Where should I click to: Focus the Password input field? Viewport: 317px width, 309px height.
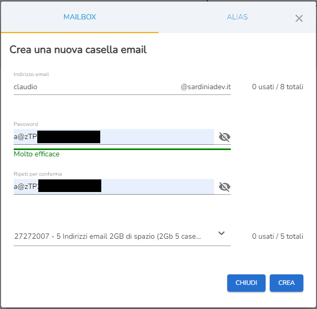point(157,137)
